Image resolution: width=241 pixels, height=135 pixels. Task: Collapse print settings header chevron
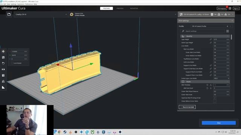(233, 14)
